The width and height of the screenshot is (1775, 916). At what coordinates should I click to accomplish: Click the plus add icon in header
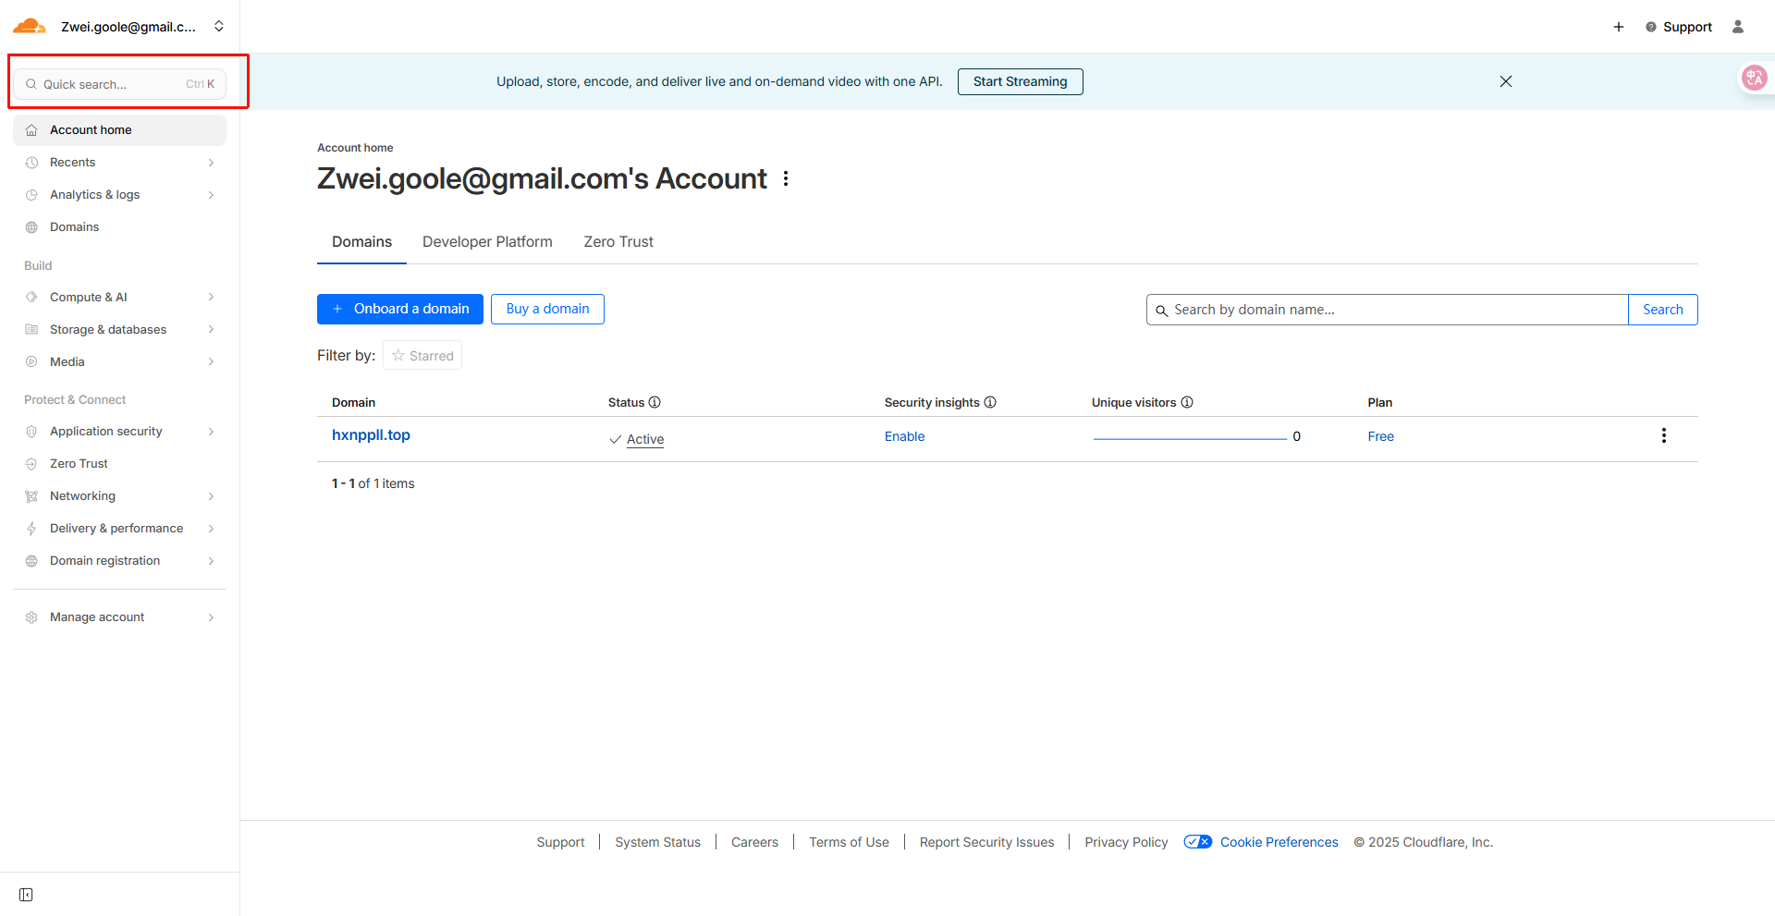1619,27
